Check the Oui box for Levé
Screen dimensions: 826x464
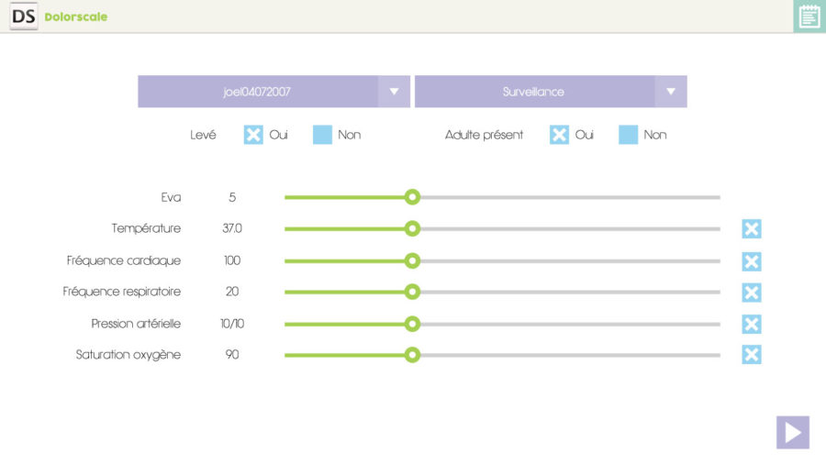pos(253,135)
